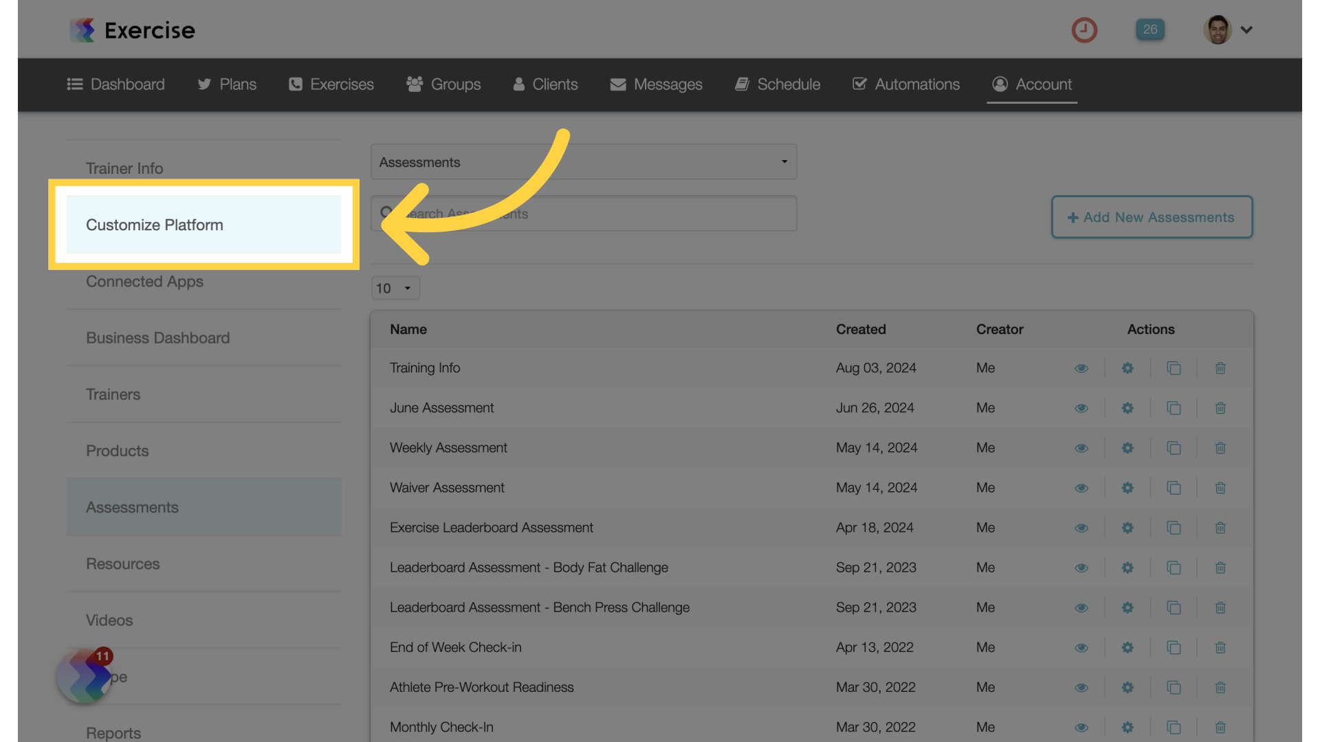View the June Assessment via the eye icon
The image size is (1320, 742).
click(1081, 408)
